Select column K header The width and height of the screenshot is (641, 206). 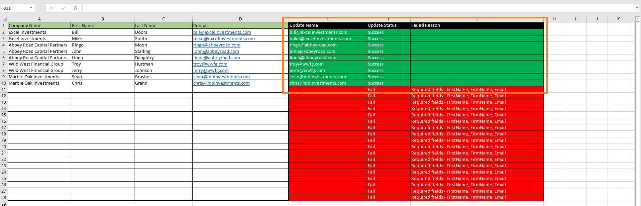(x=618, y=19)
